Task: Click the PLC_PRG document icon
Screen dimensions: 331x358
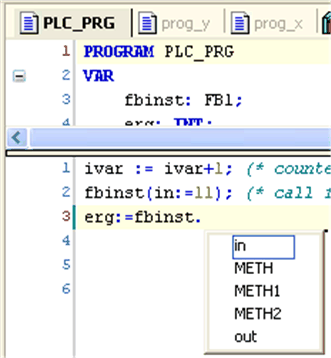Action: pyautogui.click(x=29, y=22)
